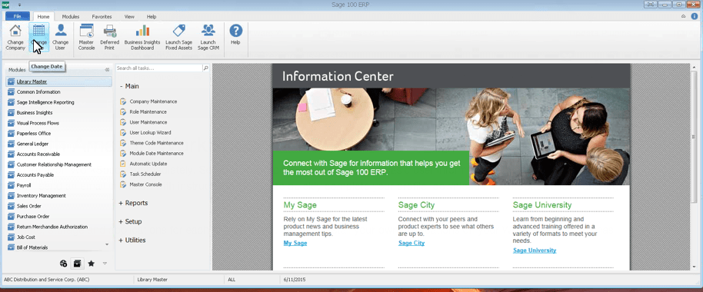Follow the My Sage link
Screen dimensions: 703x292
[x=295, y=243]
